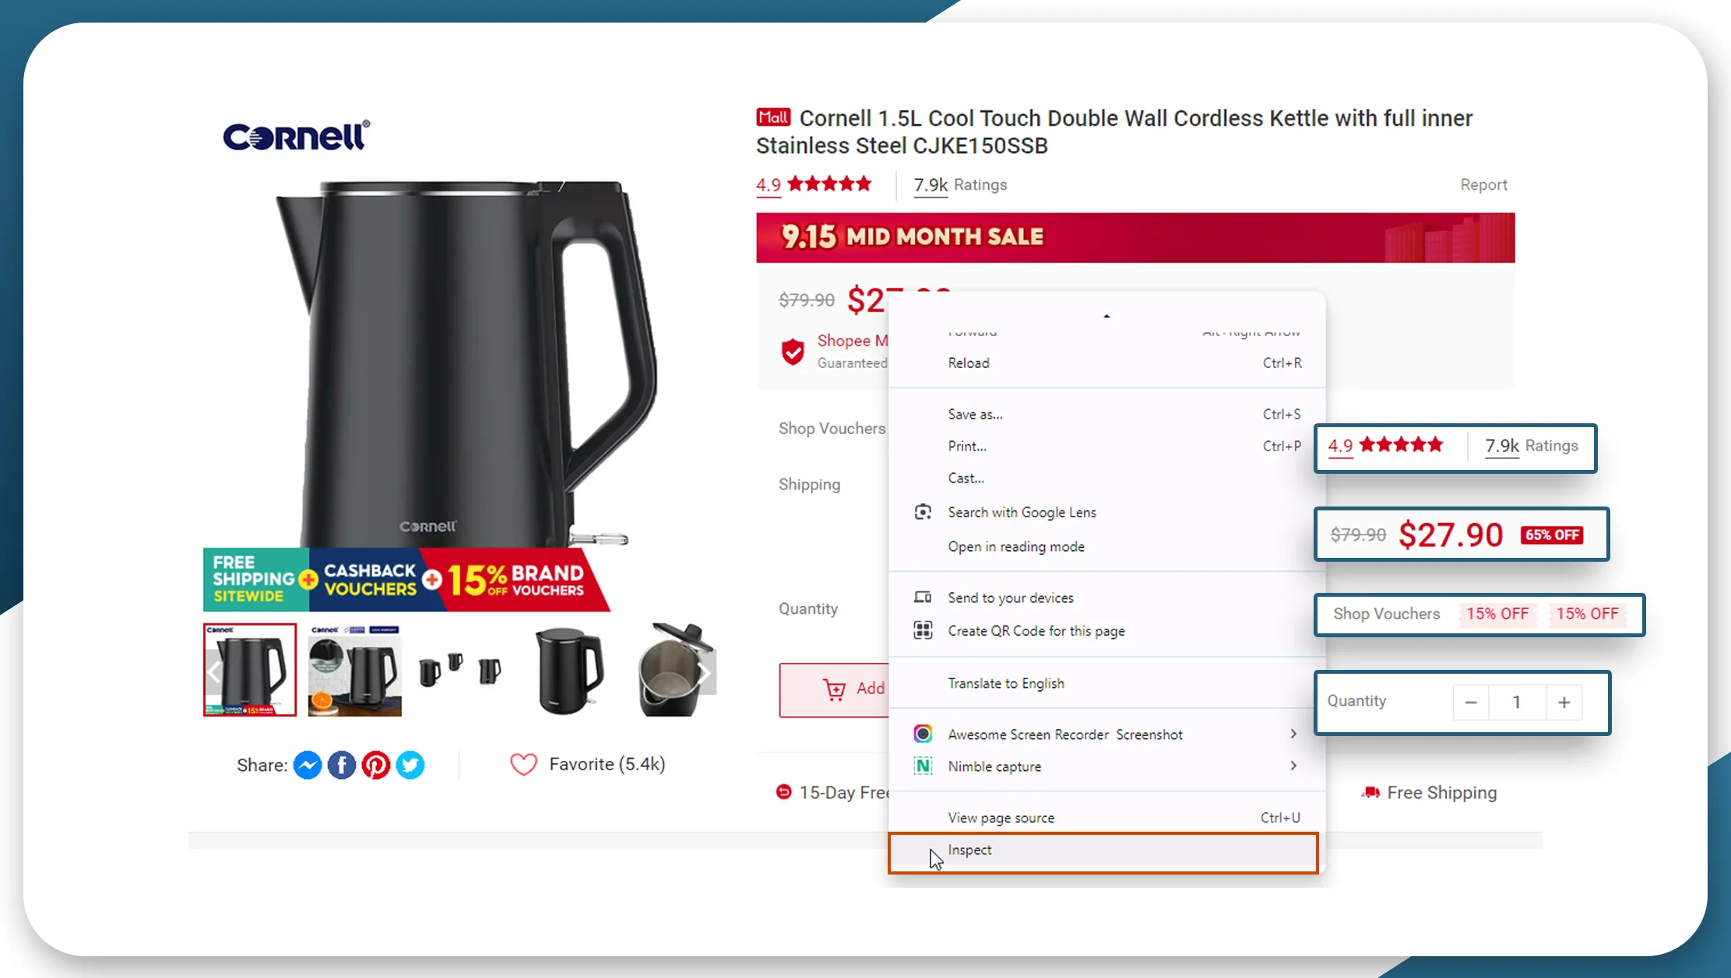Increase quantity with the plus button
This screenshot has width=1731, height=978.
[1564, 703]
